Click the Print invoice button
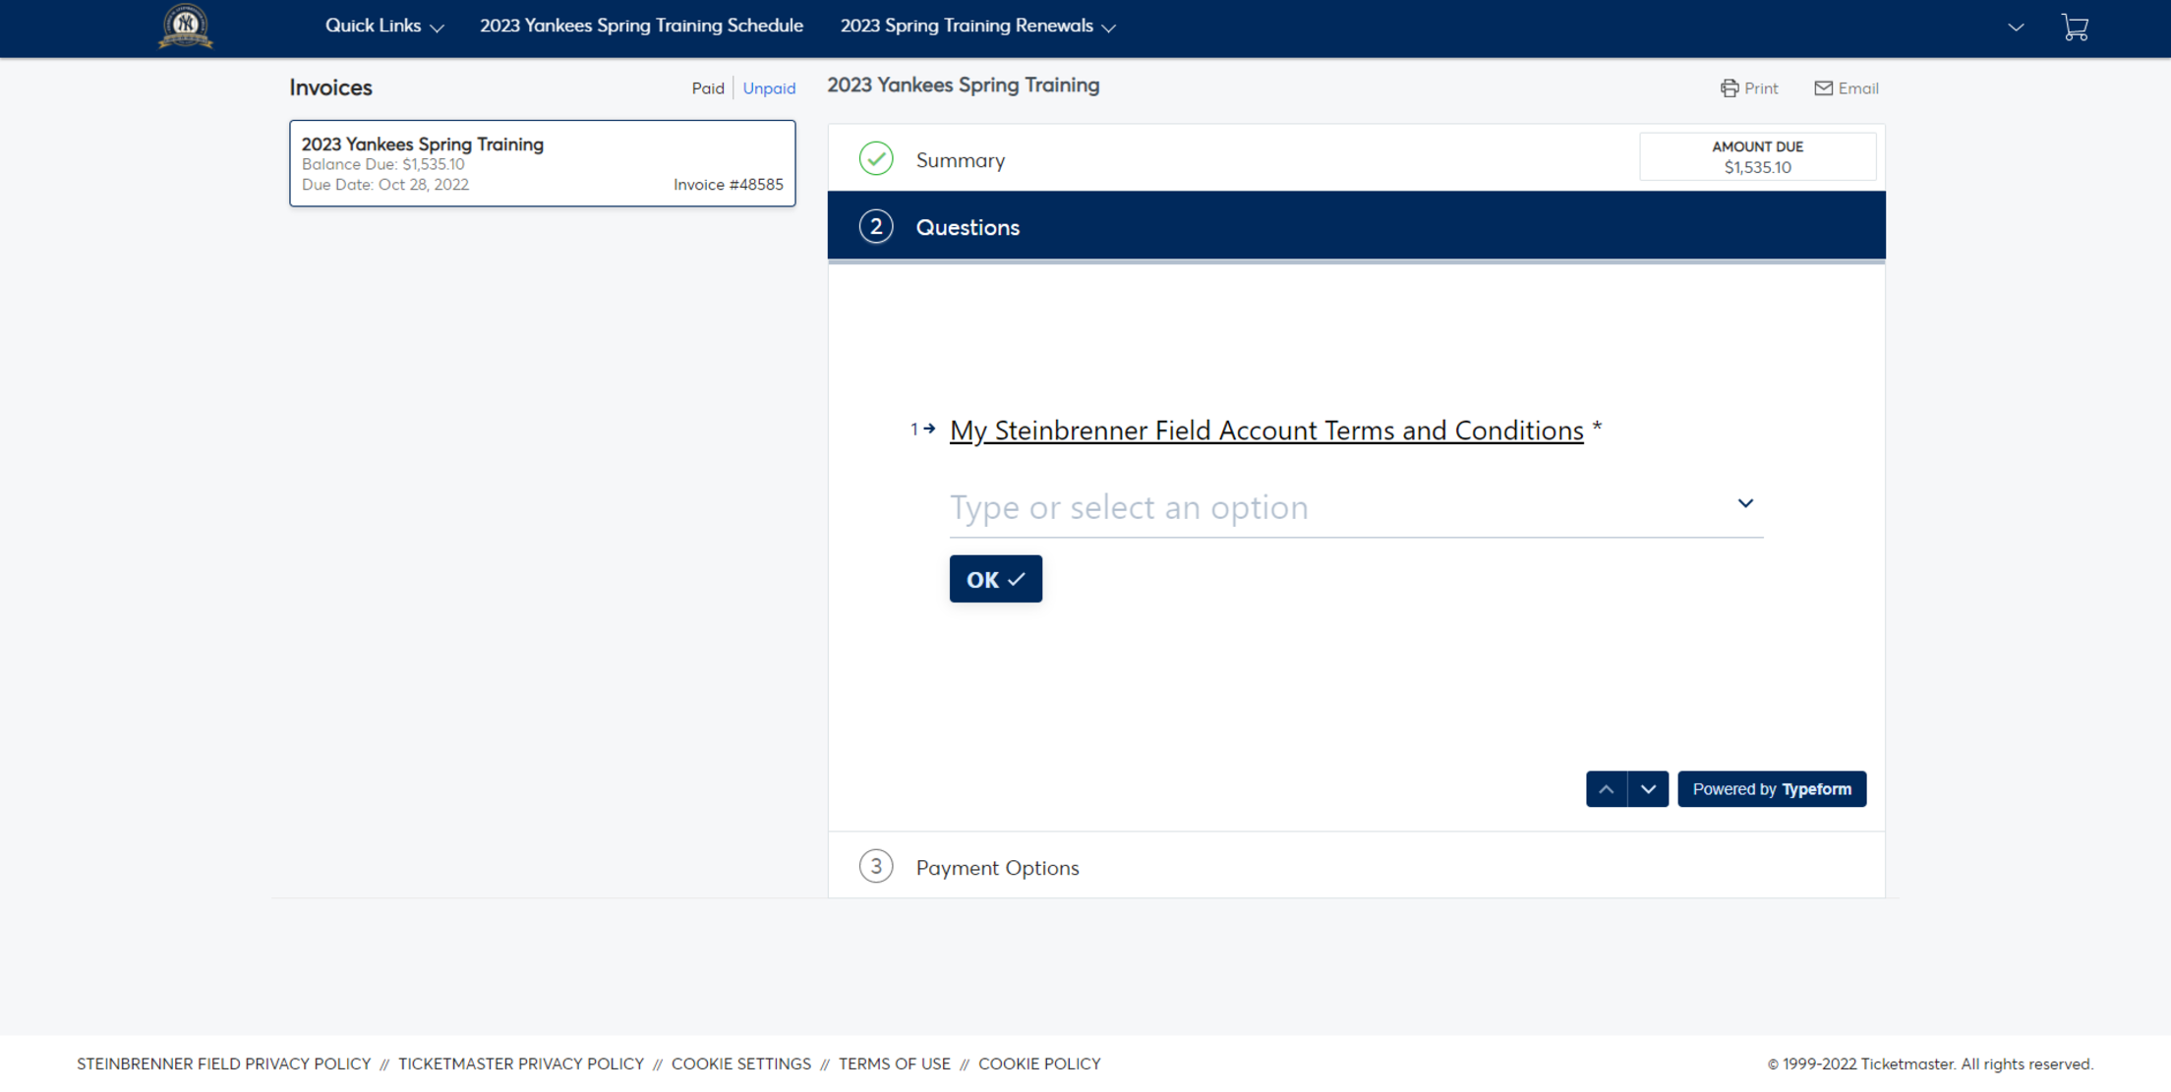Screen dimensions: 2171x1092 (1749, 88)
